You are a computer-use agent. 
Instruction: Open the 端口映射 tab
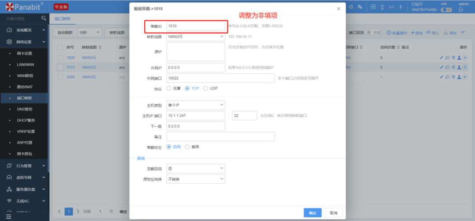point(62,19)
